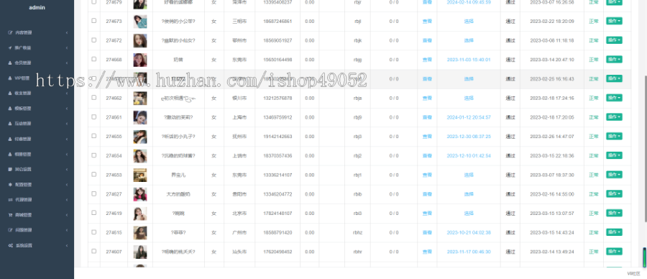Click the 收支管理 icon in sidebar
The height and width of the screenshot is (279, 647).
[x=10, y=93]
